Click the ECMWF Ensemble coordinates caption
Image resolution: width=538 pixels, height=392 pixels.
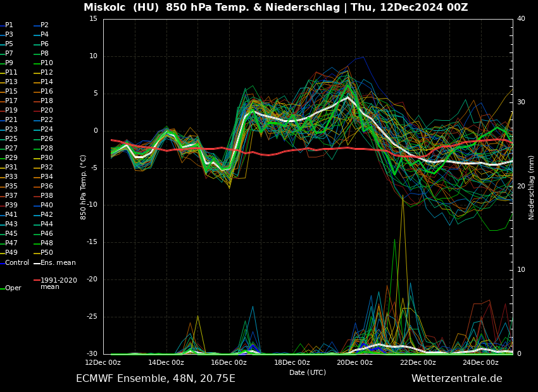[155, 379]
